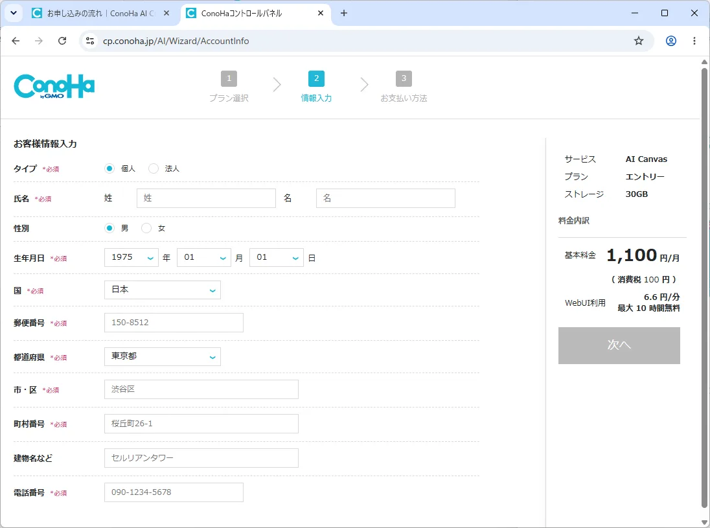Go back with browser back arrow

pos(16,41)
